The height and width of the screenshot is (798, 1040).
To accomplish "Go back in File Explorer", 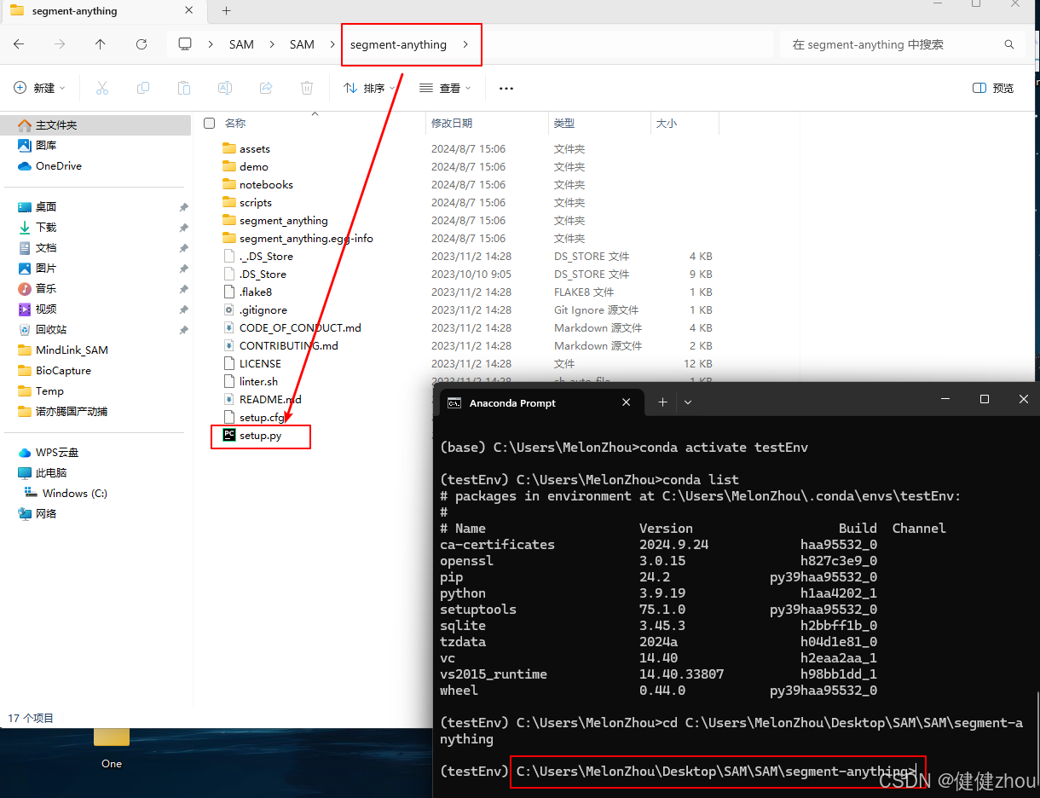I will coord(19,44).
